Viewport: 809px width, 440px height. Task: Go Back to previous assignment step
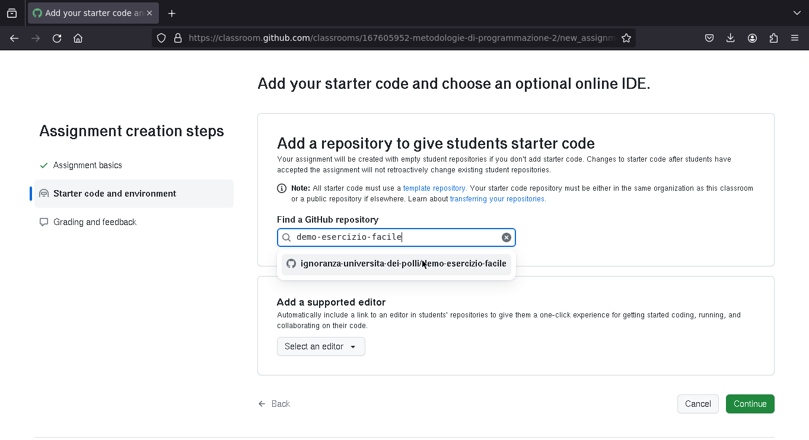274,404
